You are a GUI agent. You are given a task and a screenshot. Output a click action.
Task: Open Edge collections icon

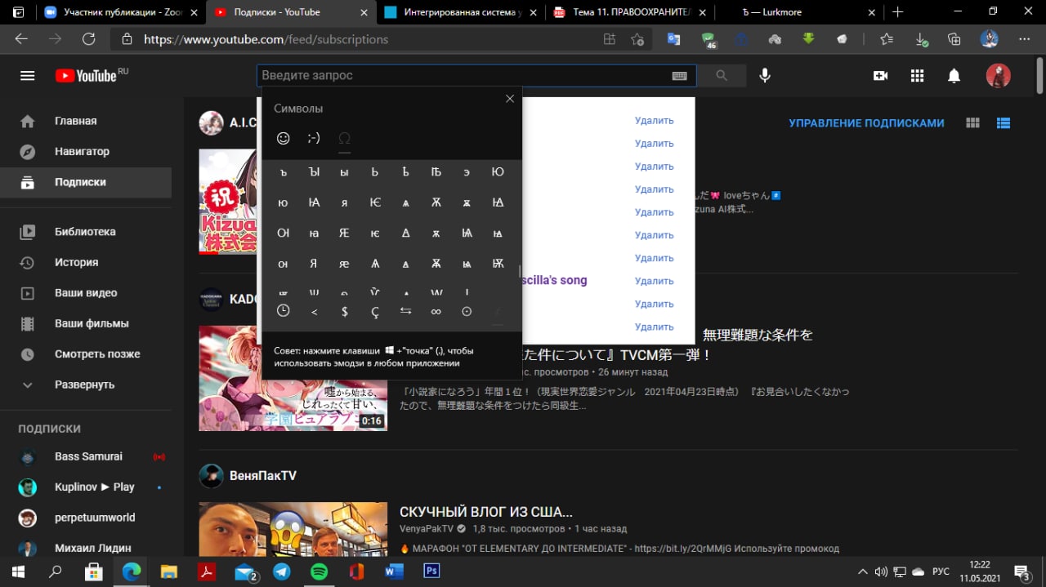pos(954,39)
